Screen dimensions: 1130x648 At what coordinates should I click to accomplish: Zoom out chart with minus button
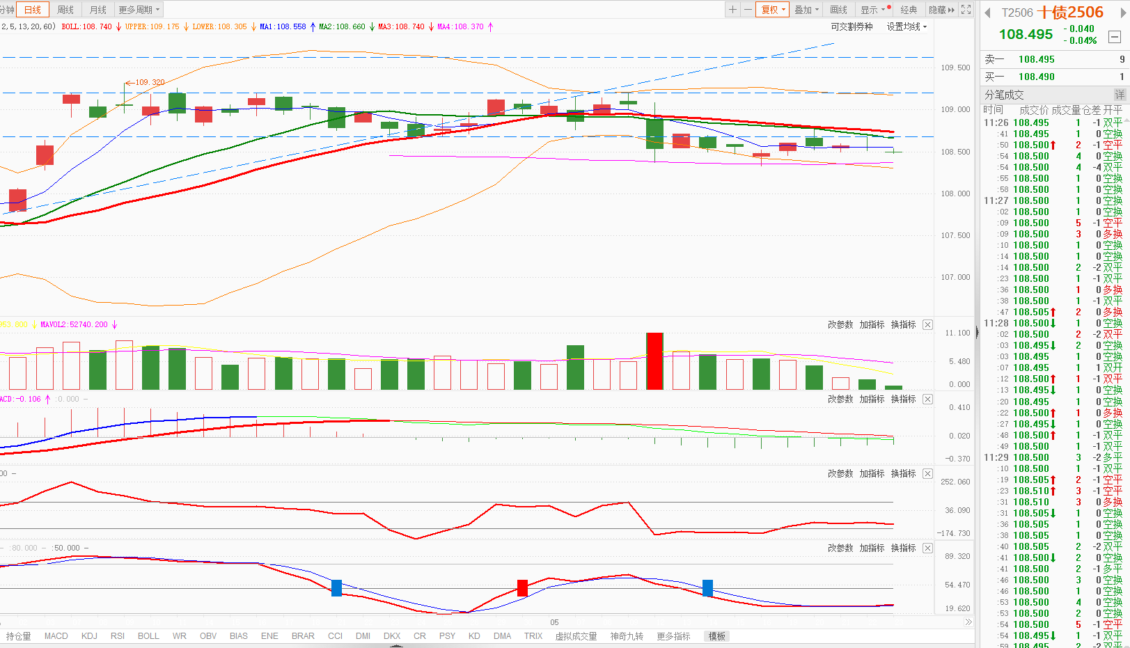click(x=748, y=10)
